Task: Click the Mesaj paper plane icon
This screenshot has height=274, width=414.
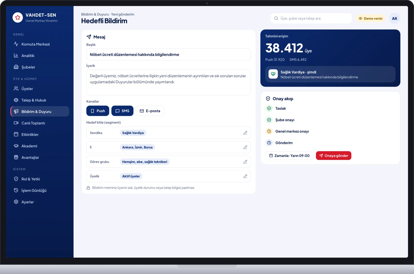Action: click(89, 37)
